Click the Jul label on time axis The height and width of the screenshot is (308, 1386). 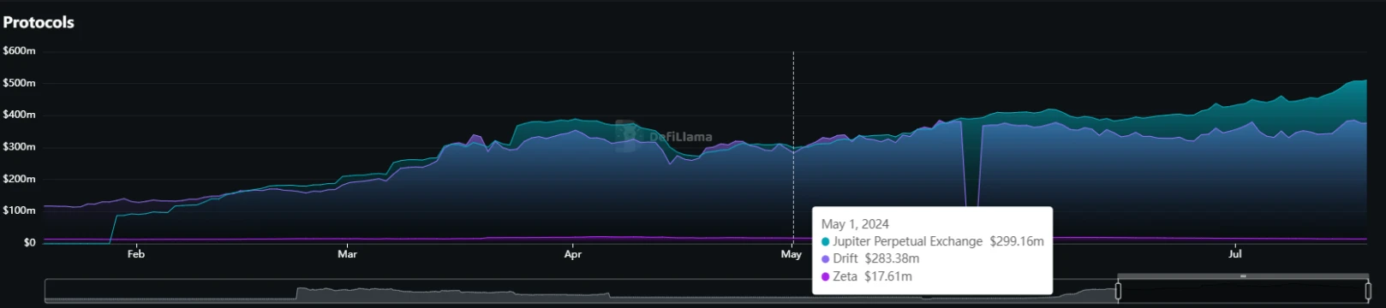click(1235, 254)
